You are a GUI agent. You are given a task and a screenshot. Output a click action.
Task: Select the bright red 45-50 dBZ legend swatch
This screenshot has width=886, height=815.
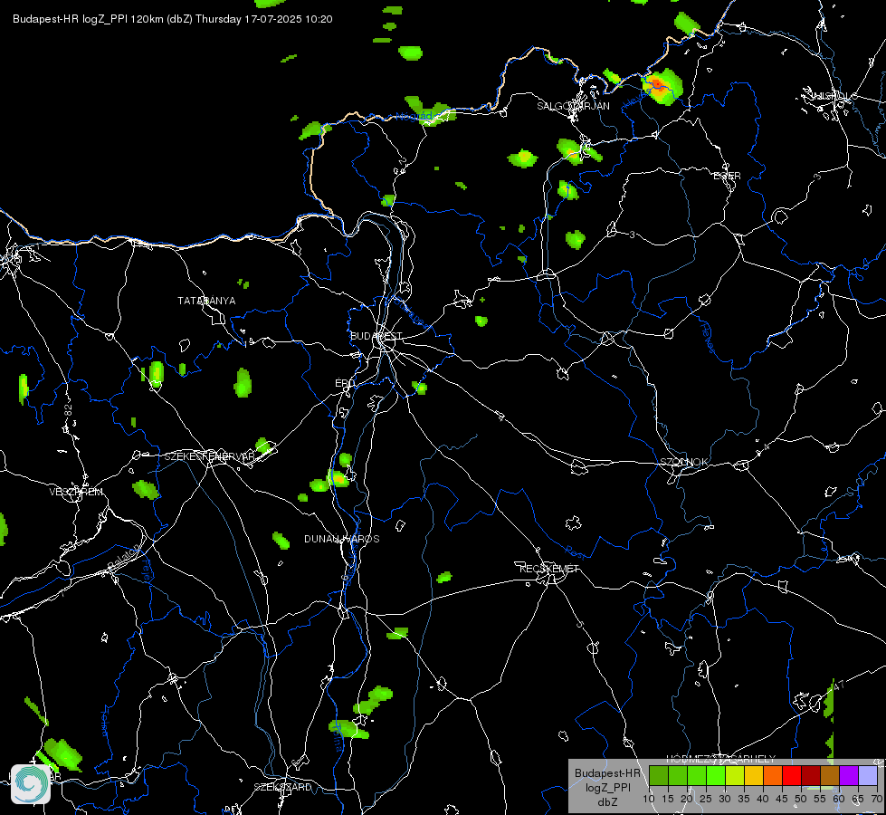(792, 775)
